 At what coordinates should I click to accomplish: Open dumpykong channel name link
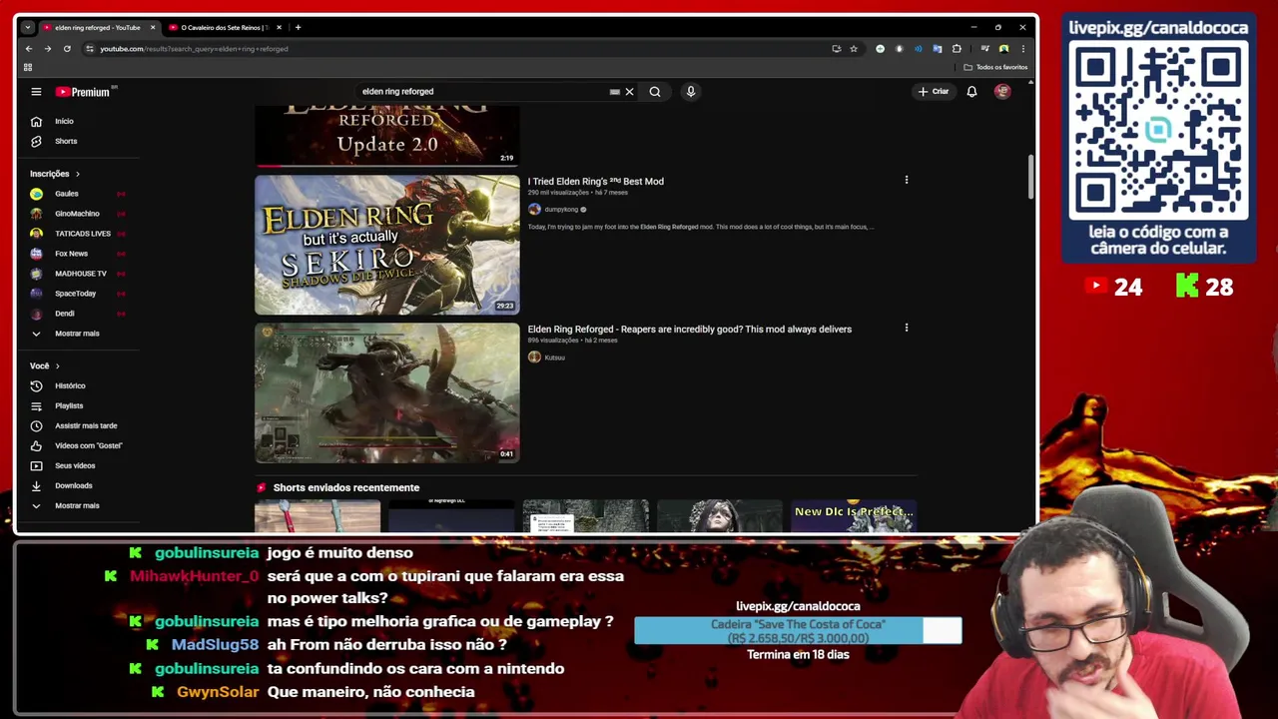coord(561,210)
